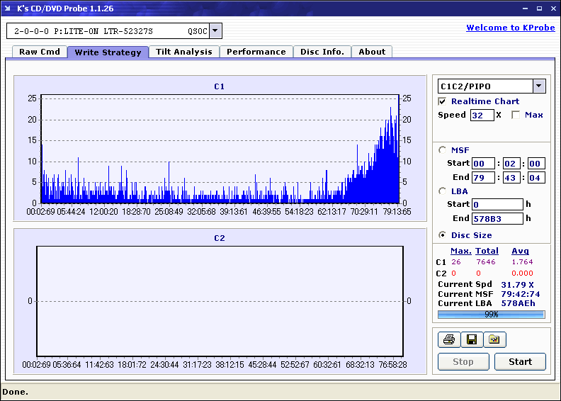Toggle the Realtime Chart checkbox

[x=443, y=101]
